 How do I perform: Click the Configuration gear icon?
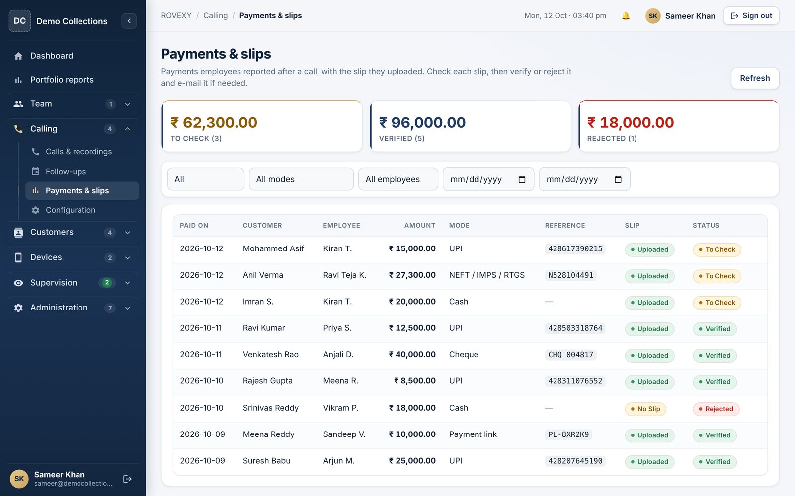[x=35, y=210]
